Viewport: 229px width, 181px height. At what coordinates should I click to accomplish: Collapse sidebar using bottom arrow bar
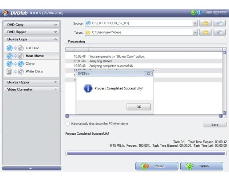coord(32,168)
